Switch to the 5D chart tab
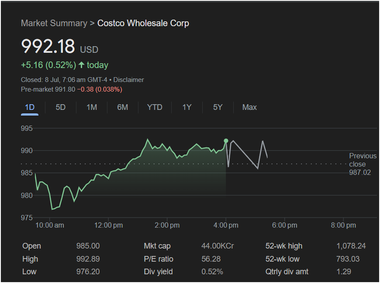380x283 pixels. click(61, 107)
